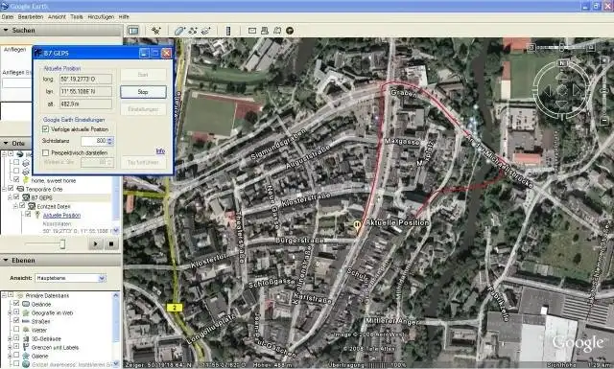Click the zoom in plus button on map
The height and width of the screenshot is (369, 614).
[604, 61]
